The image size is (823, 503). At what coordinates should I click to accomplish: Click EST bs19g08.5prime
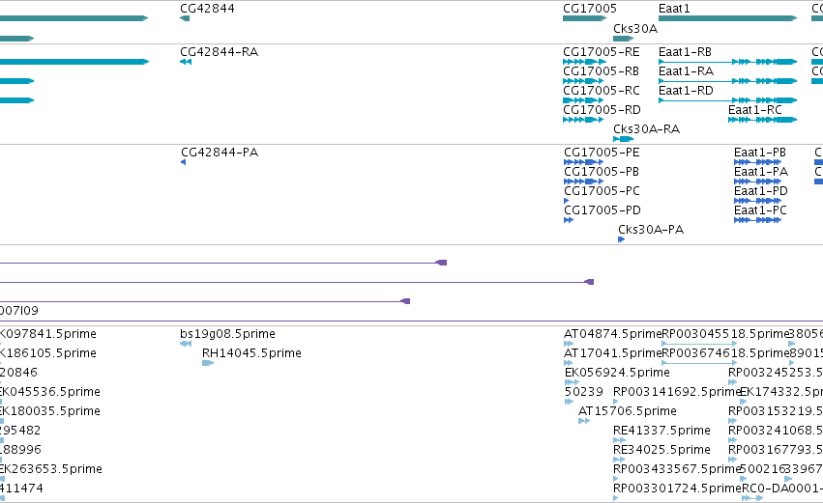[x=227, y=334]
